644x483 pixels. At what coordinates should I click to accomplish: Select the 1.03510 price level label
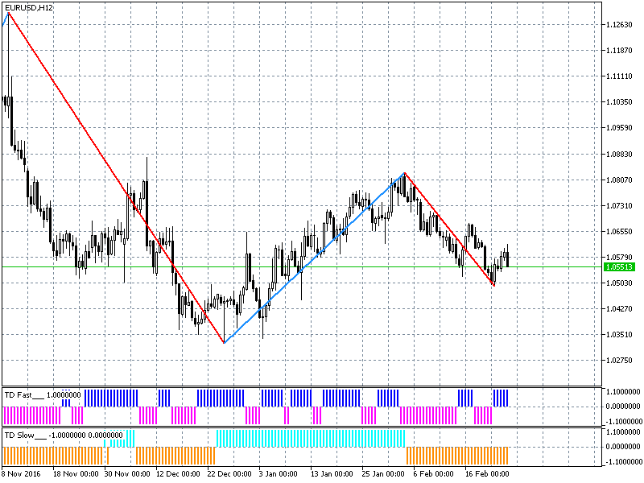coord(619,335)
